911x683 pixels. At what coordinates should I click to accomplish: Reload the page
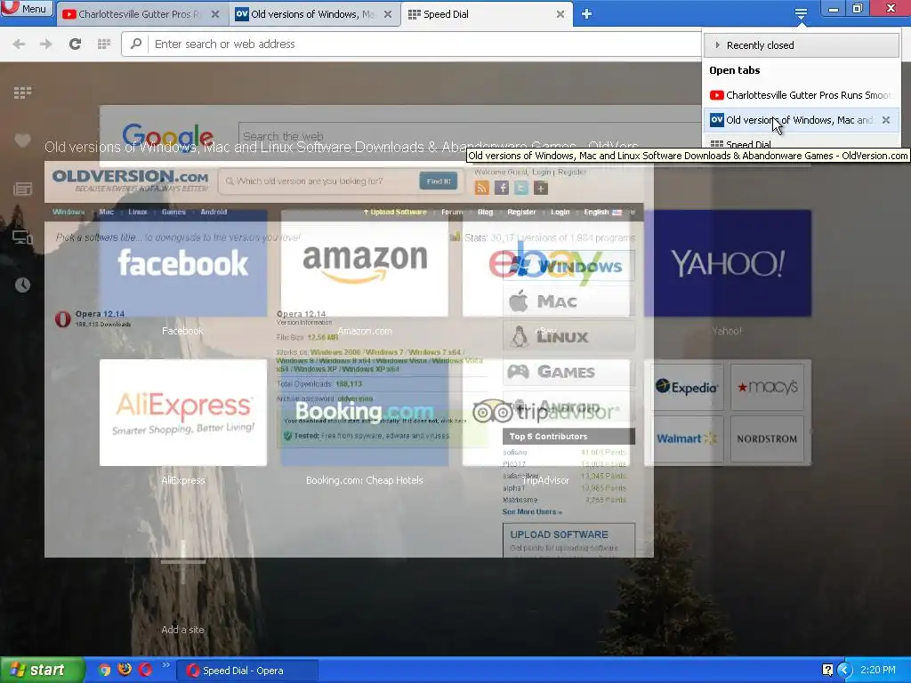pyautogui.click(x=75, y=44)
